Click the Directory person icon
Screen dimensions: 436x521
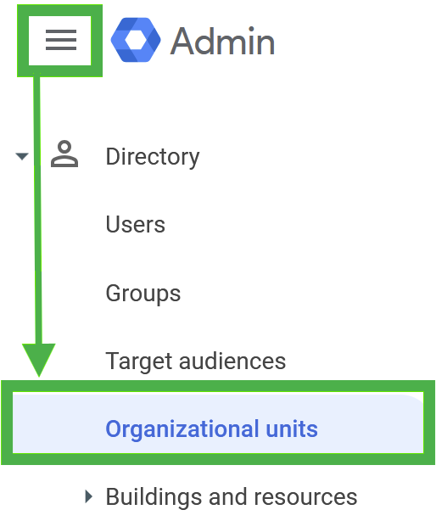(64, 154)
